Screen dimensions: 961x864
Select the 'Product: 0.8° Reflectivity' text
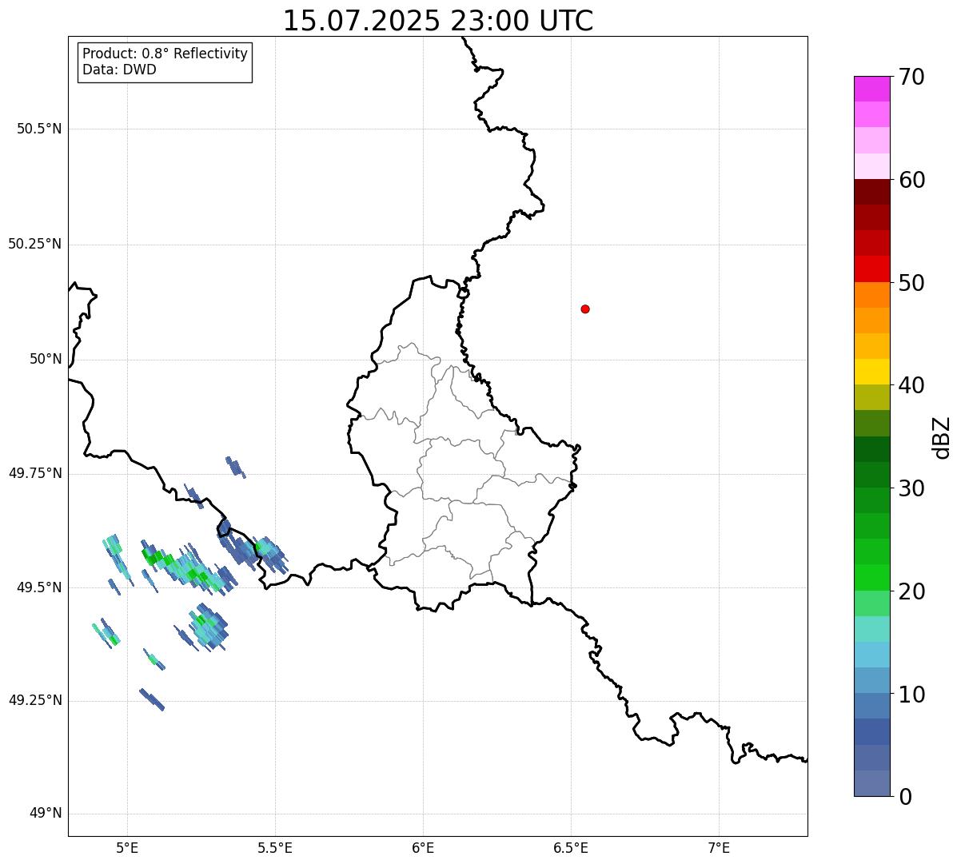tap(165, 54)
